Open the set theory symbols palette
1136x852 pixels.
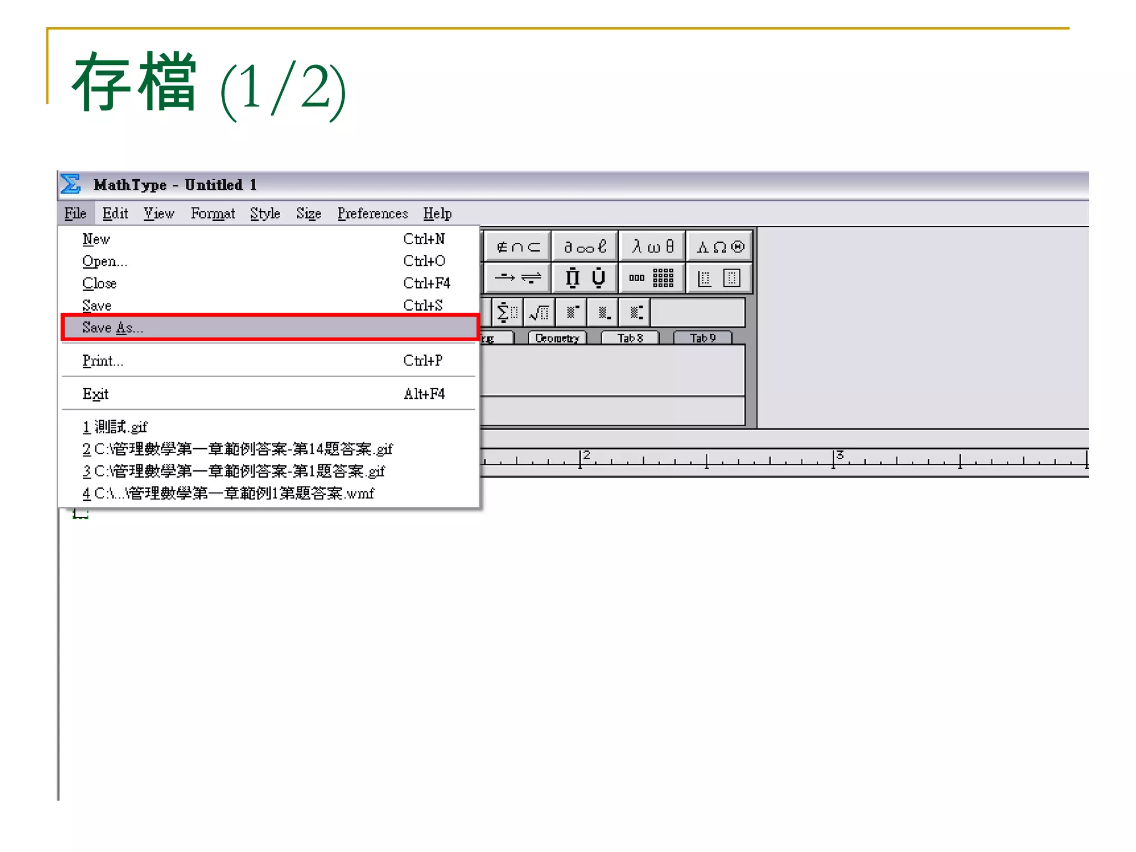click(x=518, y=247)
